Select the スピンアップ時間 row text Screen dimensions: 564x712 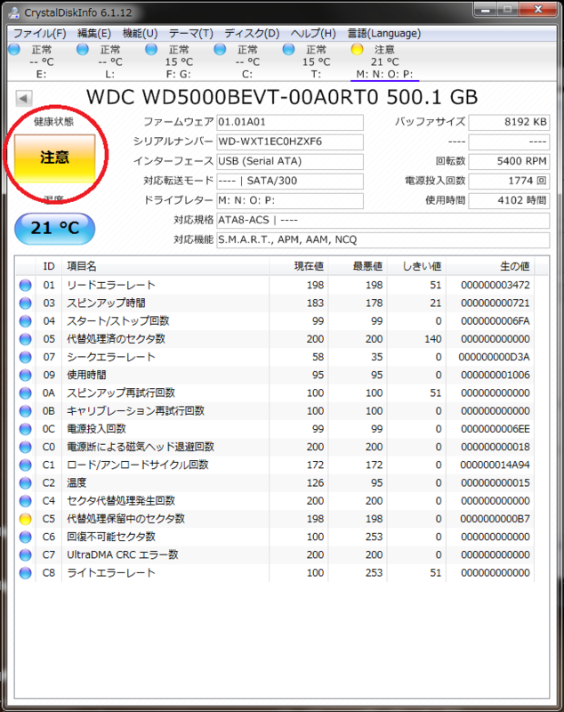(x=106, y=303)
